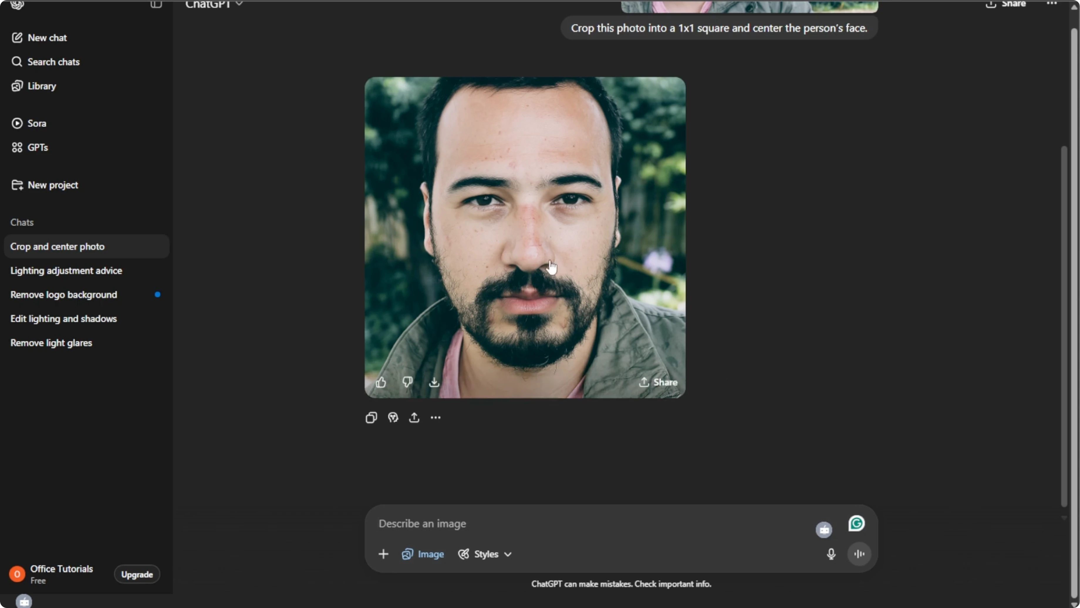Collapse the sidebar with the panel icon
The height and width of the screenshot is (608, 1080).
pos(156,4)
